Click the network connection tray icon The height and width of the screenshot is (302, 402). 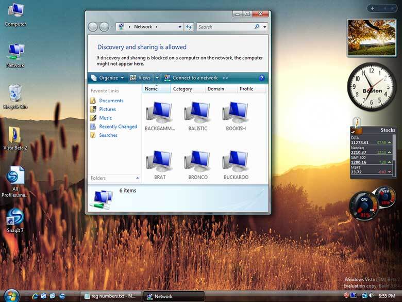(x=364, y=296)
